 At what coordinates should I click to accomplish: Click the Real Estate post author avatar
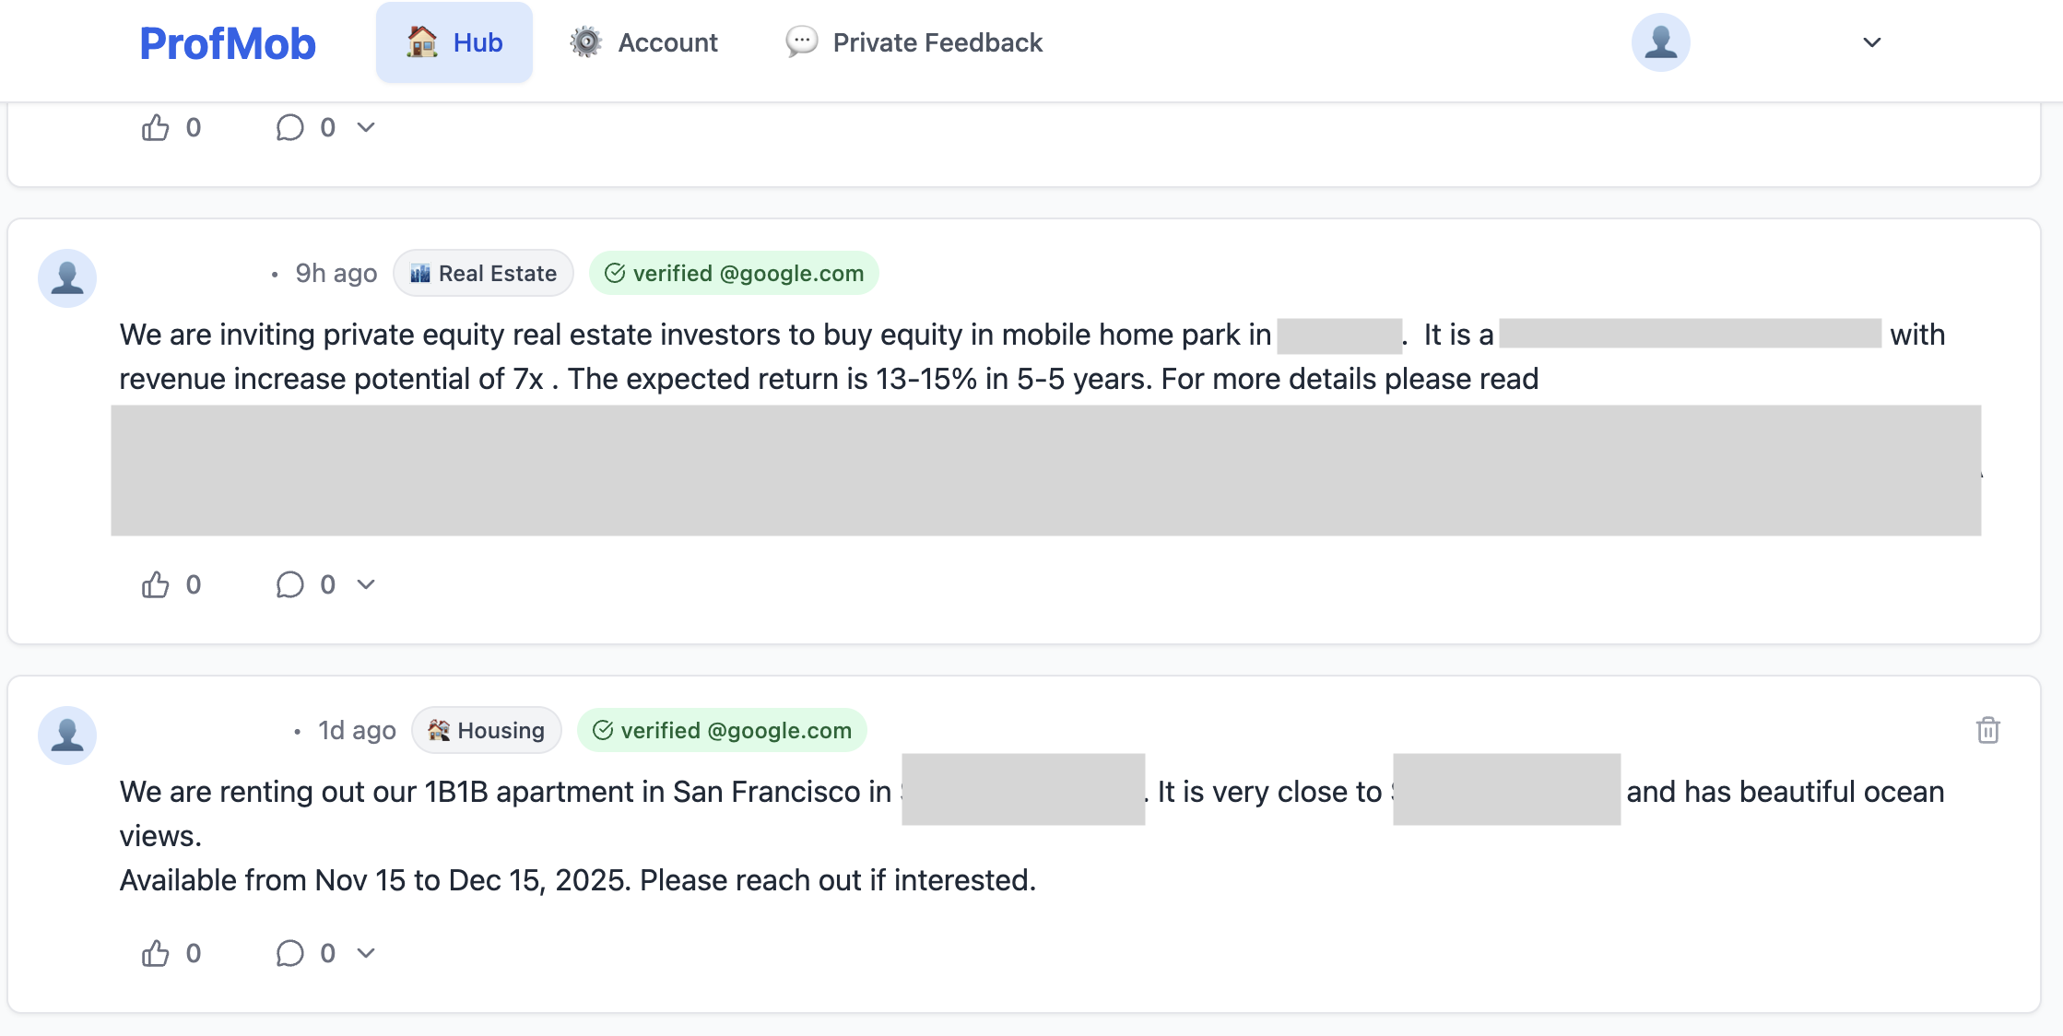pos(67,277)
